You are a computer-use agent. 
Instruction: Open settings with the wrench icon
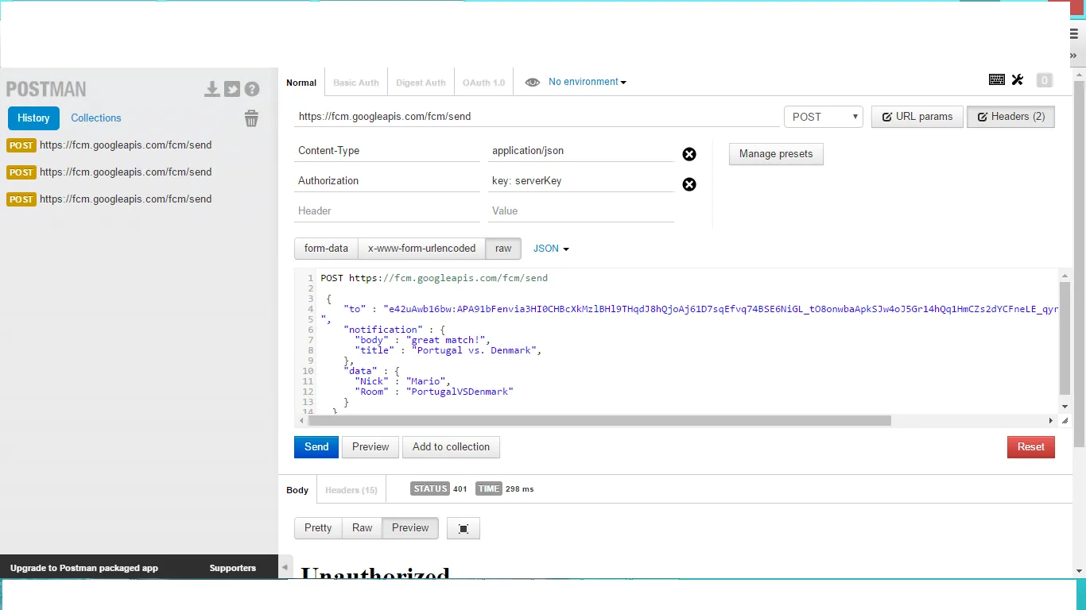(x=1018, y=79)
